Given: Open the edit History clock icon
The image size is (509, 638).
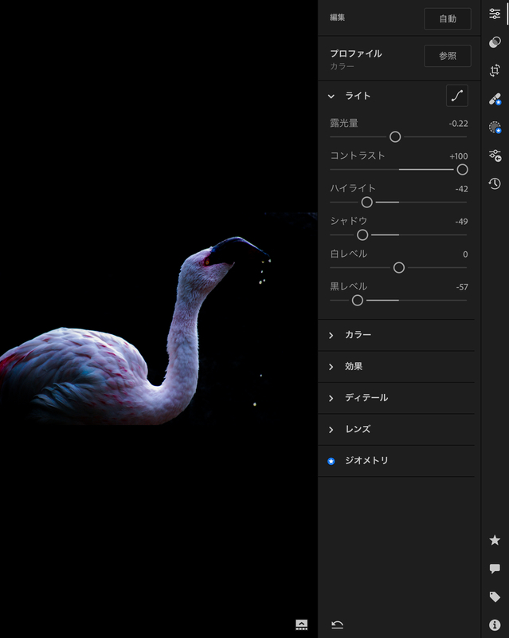Looking at the screenshot, I should [x=495, y=183].
